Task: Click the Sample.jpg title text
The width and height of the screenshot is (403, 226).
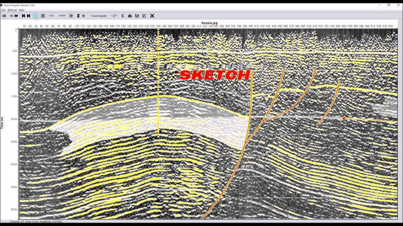Action: 209,23
